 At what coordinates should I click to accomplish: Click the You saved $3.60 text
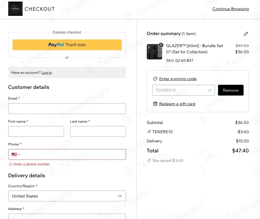pos(168,161)
